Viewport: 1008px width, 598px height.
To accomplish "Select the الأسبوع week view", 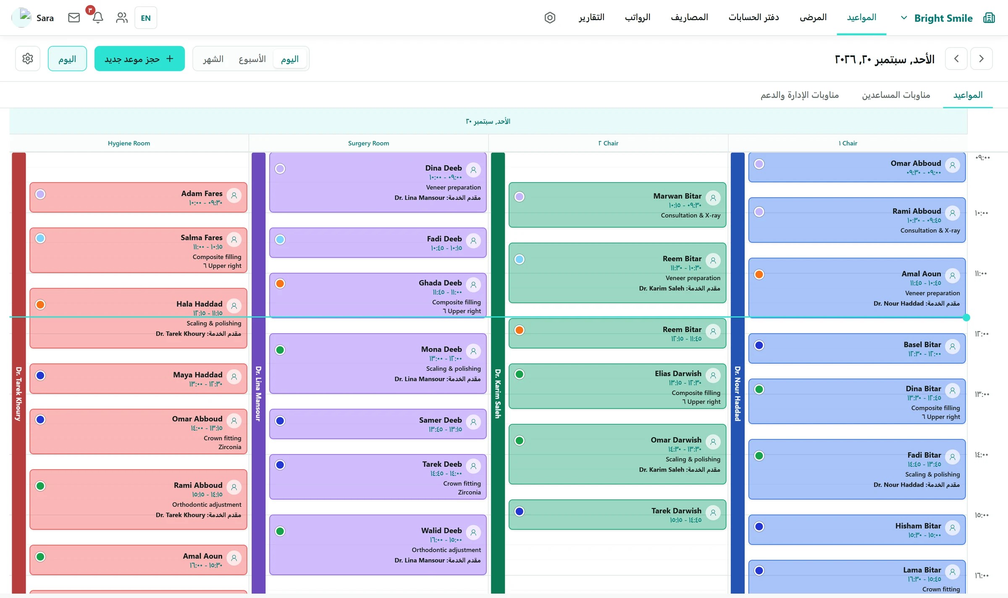I will (252, 59).
